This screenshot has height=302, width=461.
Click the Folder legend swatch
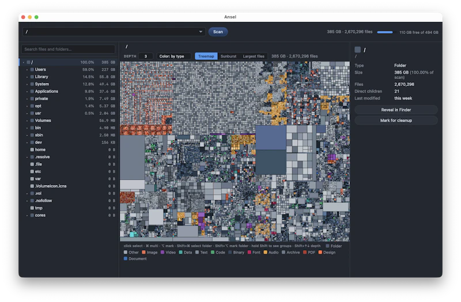pos(327,246)
